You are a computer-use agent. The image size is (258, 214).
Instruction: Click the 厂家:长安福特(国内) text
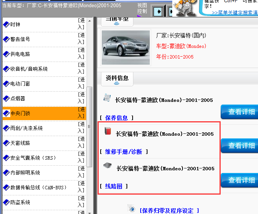(x=181, y=35)
